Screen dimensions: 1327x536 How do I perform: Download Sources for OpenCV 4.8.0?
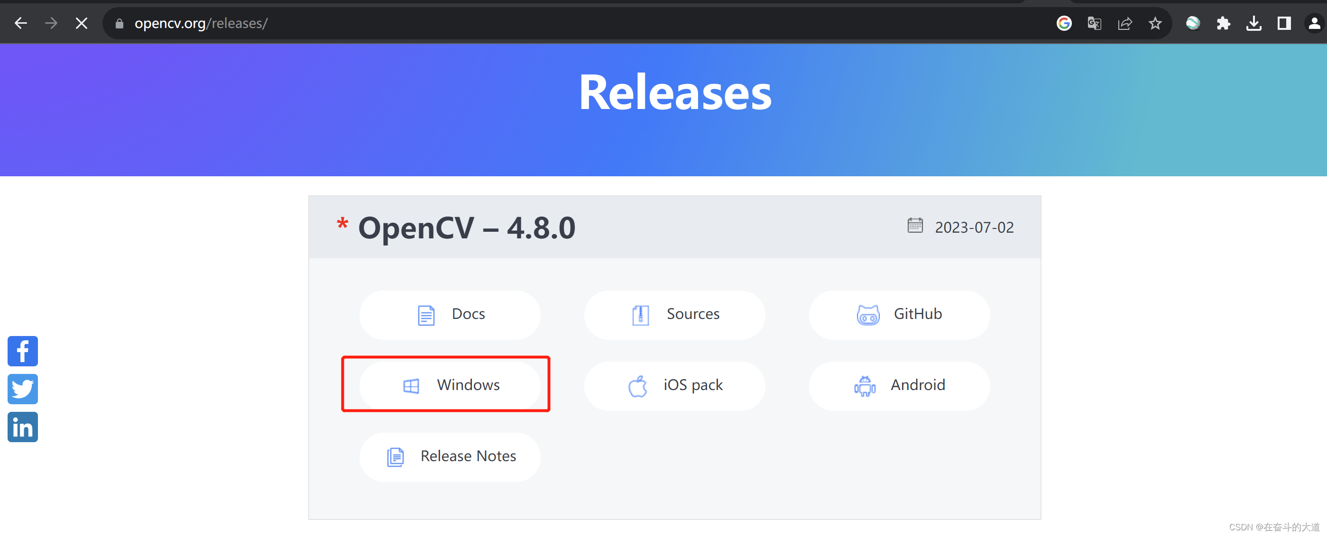tap(674, 314)
